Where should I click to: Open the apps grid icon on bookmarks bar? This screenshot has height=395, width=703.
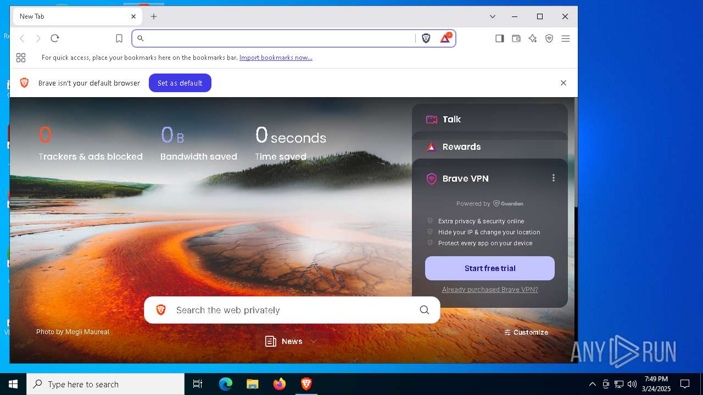pos(21,58)
